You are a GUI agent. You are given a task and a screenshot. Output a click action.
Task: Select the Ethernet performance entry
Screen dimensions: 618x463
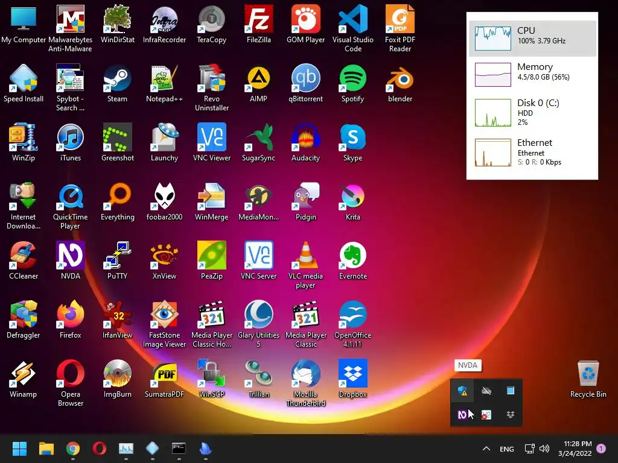(x=532, y=153)
